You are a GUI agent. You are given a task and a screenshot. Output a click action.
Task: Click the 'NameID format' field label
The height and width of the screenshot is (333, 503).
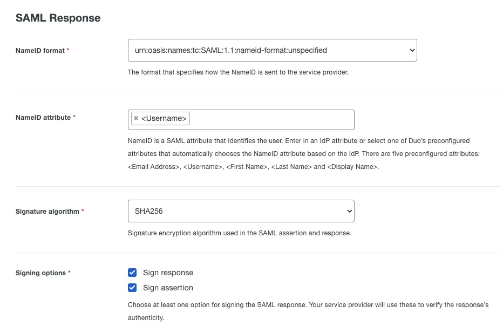40,51
